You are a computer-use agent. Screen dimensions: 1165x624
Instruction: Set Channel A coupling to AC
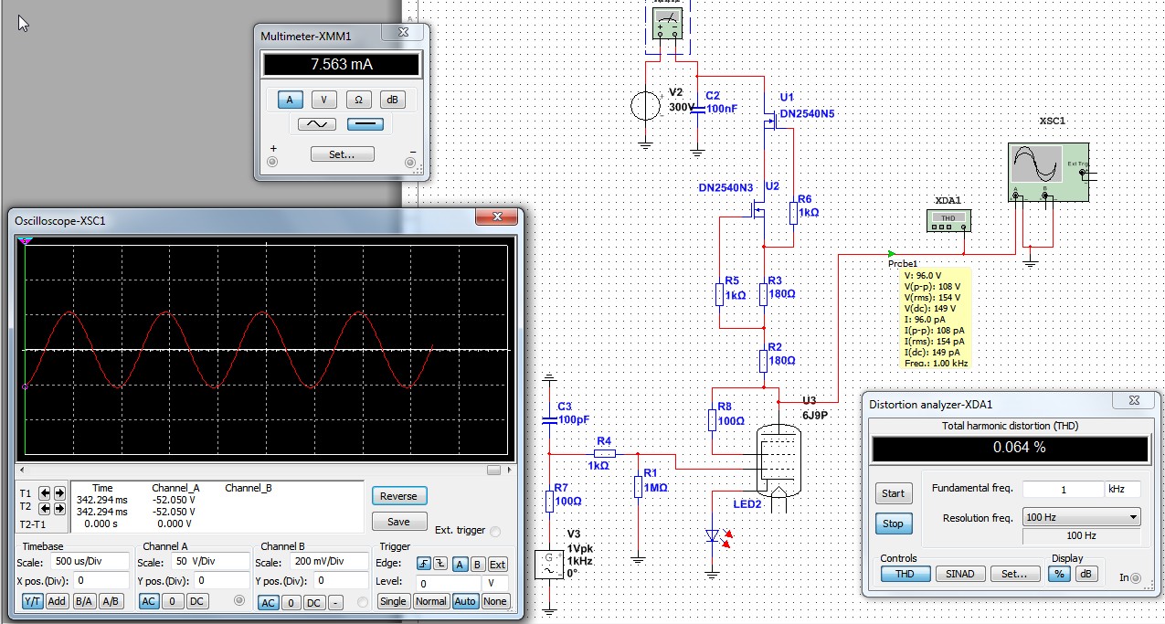click(x=148, y=601)
